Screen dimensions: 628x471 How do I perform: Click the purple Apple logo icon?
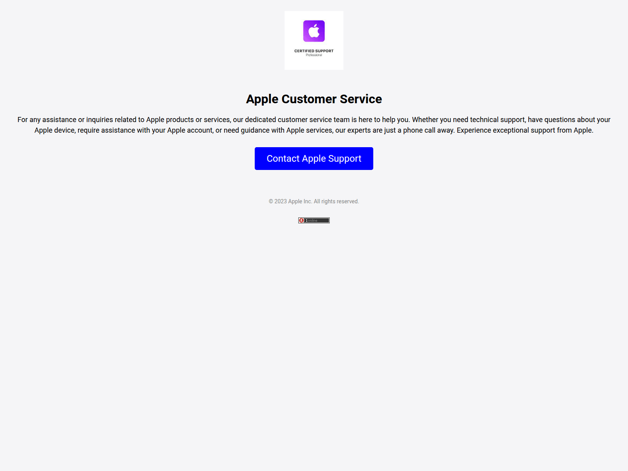[x=314, y=31]
